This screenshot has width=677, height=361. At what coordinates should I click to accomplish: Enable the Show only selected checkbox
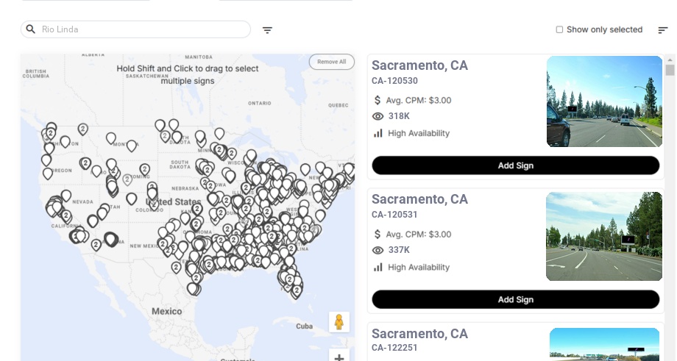[x=559, y=29]
